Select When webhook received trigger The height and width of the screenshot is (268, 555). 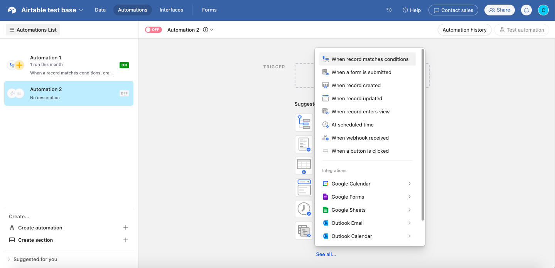360,138
